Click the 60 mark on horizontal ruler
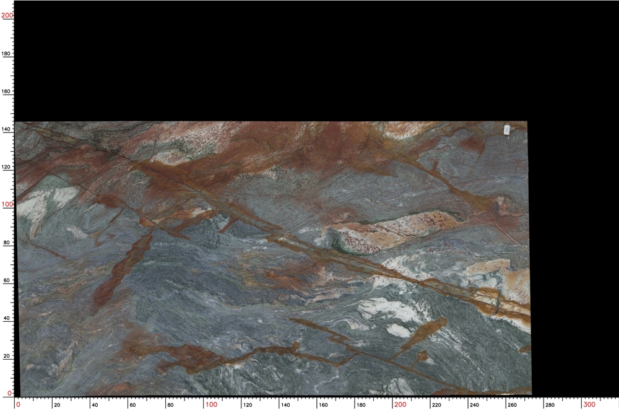Image resolution: width=619 pixels, height=411 pixels. pos(132,405)
